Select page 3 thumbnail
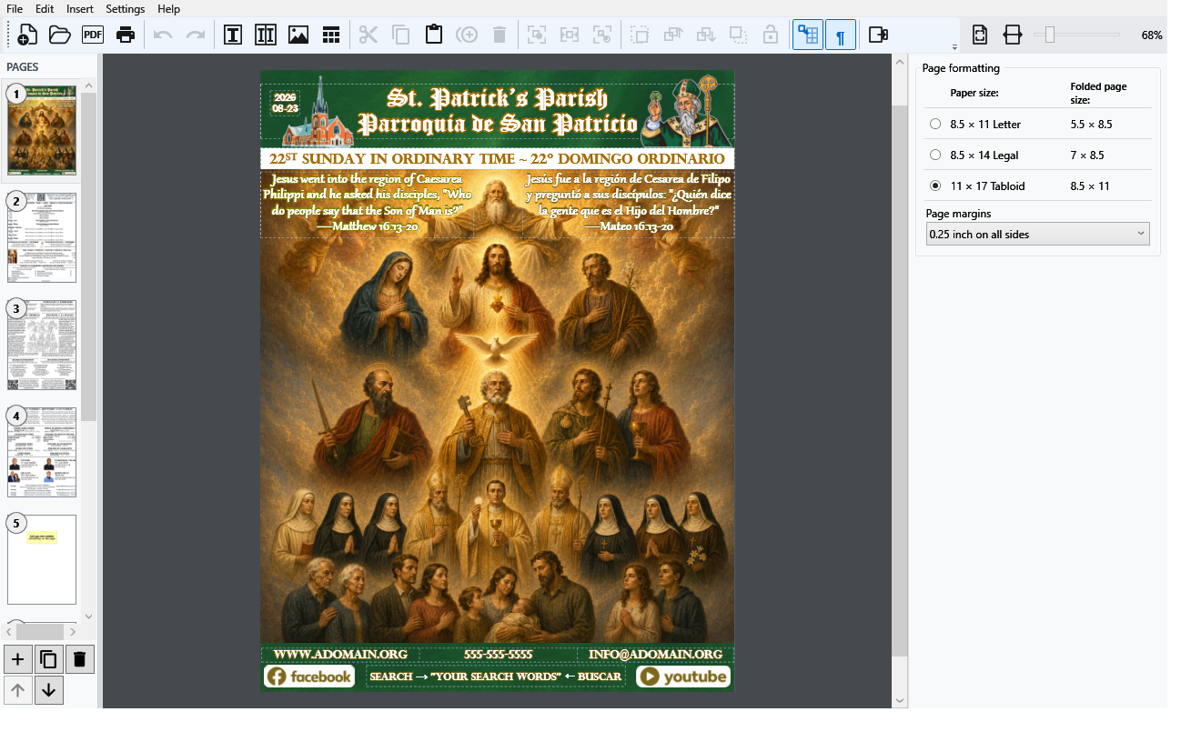 pos(42,345)
